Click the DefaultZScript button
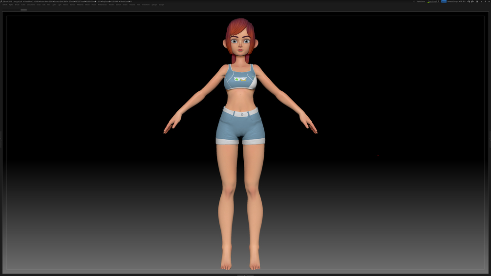Viewport: 491px width, 276px height. 452,1
